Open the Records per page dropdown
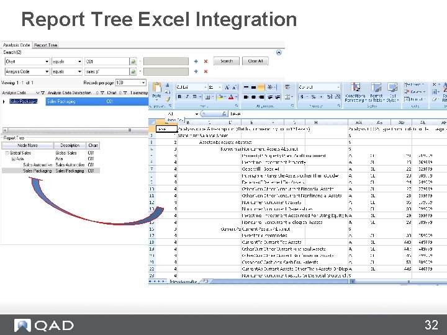Image resolution: width=447 pixels, height=335 pixels. (x=143, y=83)
